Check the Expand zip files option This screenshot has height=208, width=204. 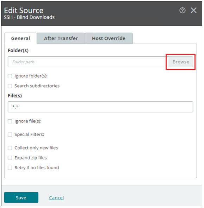pyautogui.click(x=10, y=158)
